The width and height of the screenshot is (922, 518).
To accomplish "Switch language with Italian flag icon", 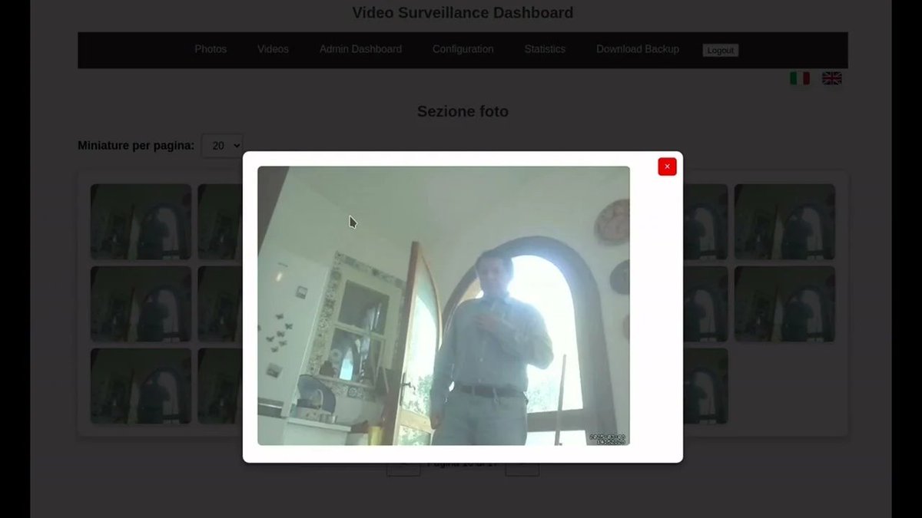I will pos(800,78).
